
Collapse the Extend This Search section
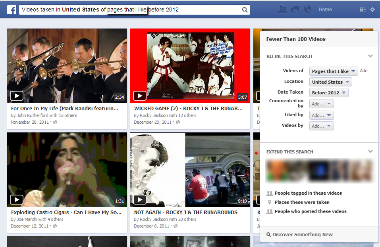(370, 152)
